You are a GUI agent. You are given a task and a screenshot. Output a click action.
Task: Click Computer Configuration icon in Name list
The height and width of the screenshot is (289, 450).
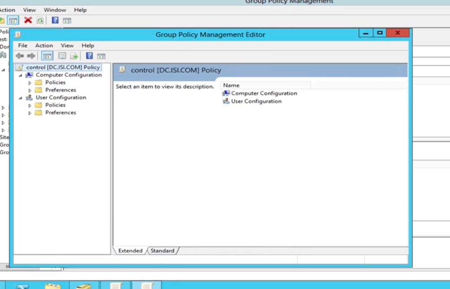click(x=226, y=93)
